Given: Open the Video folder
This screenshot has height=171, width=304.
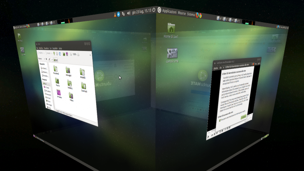Looking at the screenshot, I should [x=71, y=97].
